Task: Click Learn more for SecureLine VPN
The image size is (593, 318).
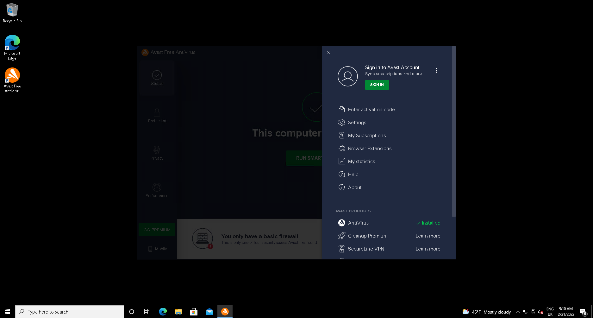Action: tap(428, 249)
